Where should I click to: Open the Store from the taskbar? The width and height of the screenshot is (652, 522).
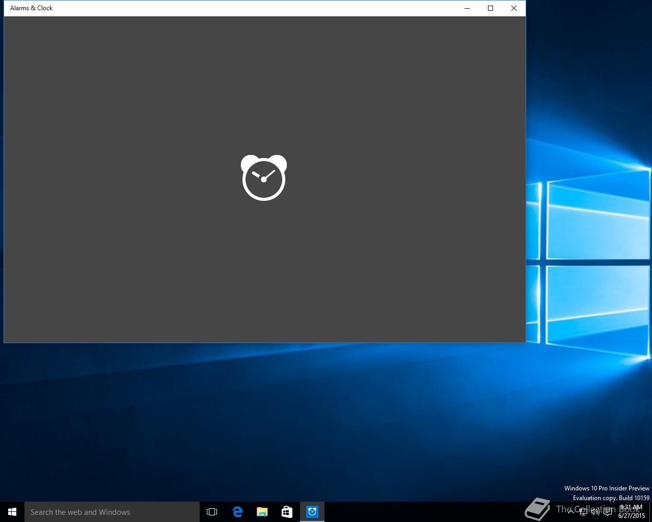point(287,512)
